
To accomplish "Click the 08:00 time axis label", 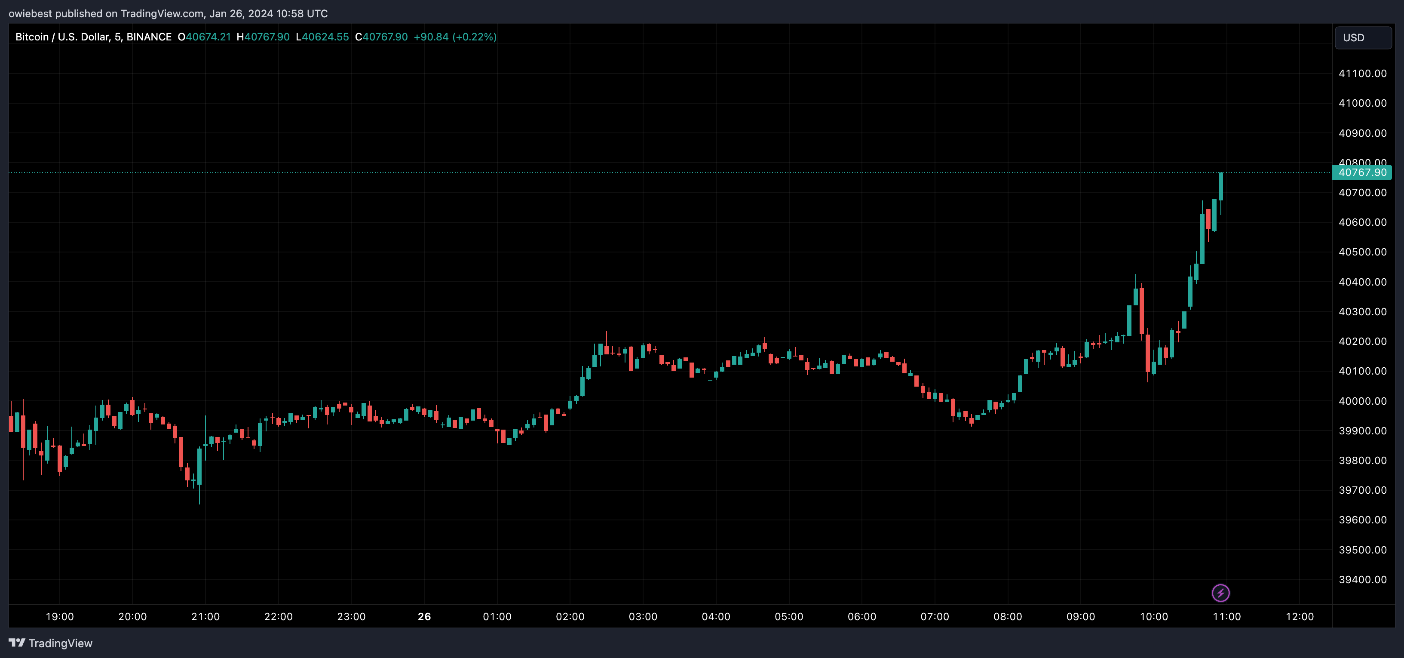I will 1008,617.
